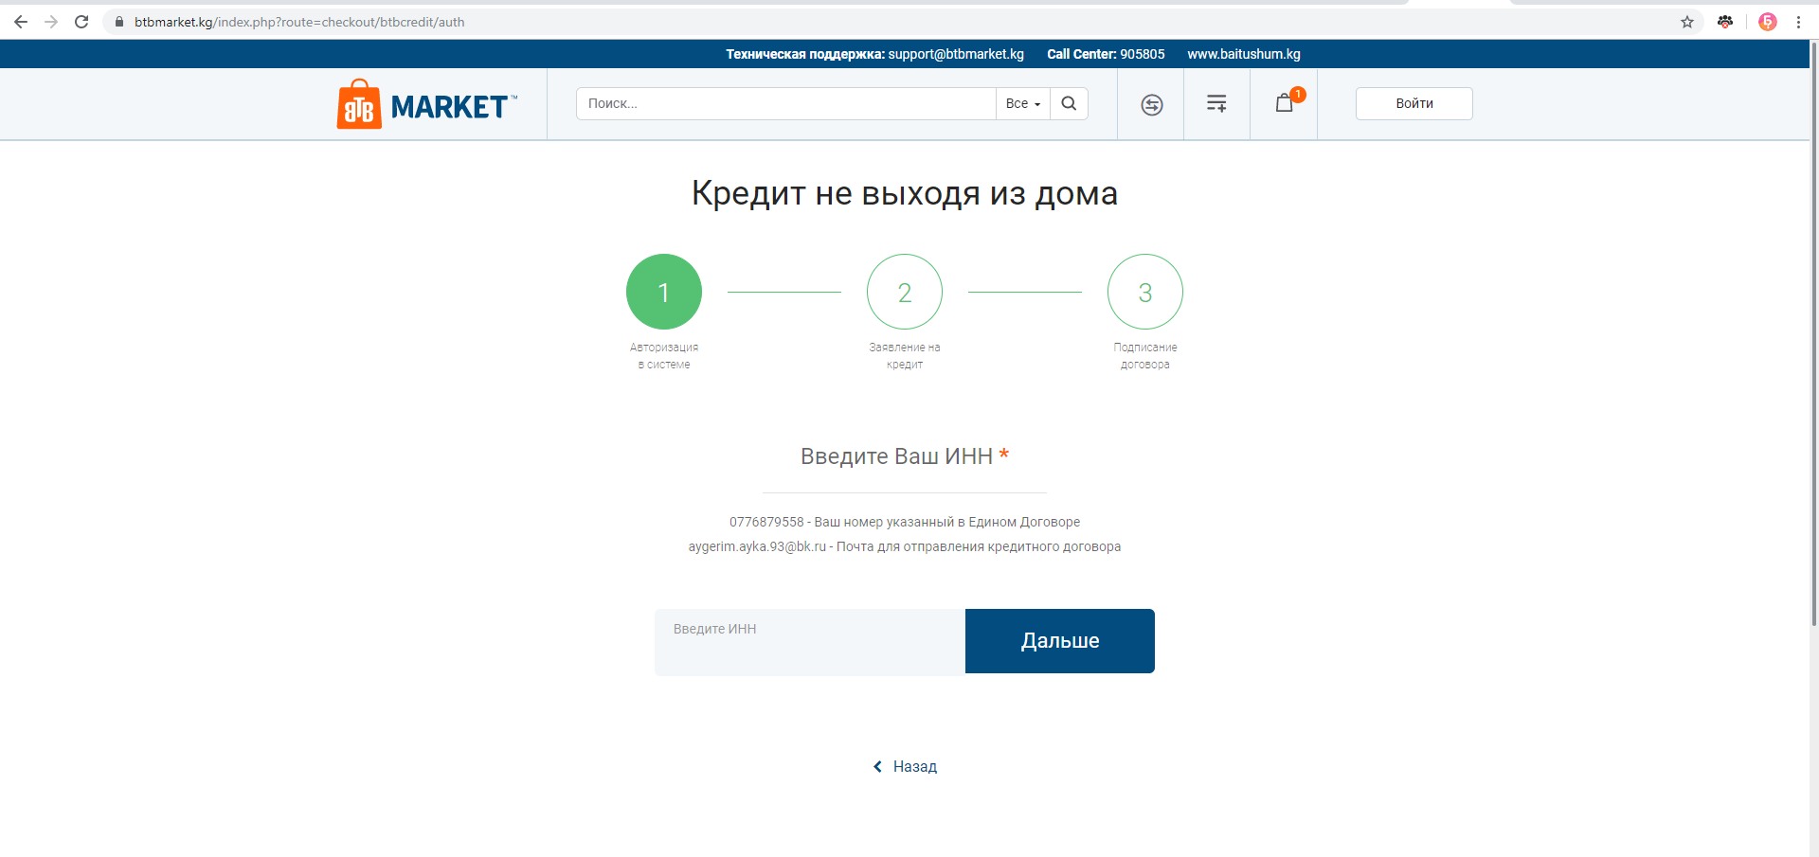Click the BTB Market logo

(x=426, y=104)
